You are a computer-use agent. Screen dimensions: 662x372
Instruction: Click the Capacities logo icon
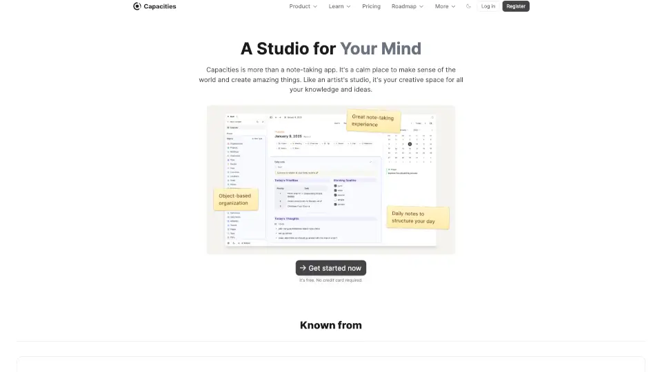[x=137, y=6]
